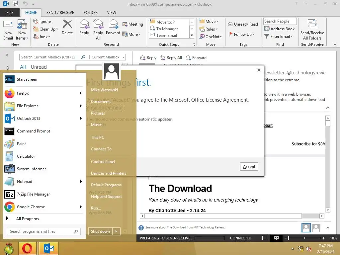The height and width of the screenshot is (255, 340).
Task: Click the ribbon Reply icon
Action: coord(84,27)
